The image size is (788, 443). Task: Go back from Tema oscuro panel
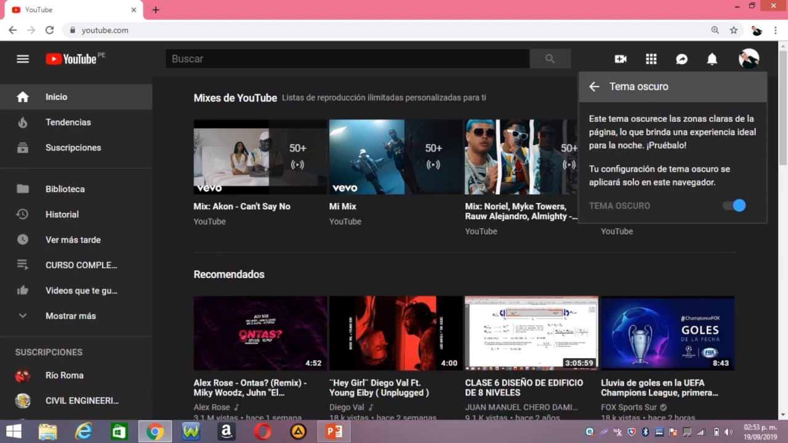(x=594, y=87)
